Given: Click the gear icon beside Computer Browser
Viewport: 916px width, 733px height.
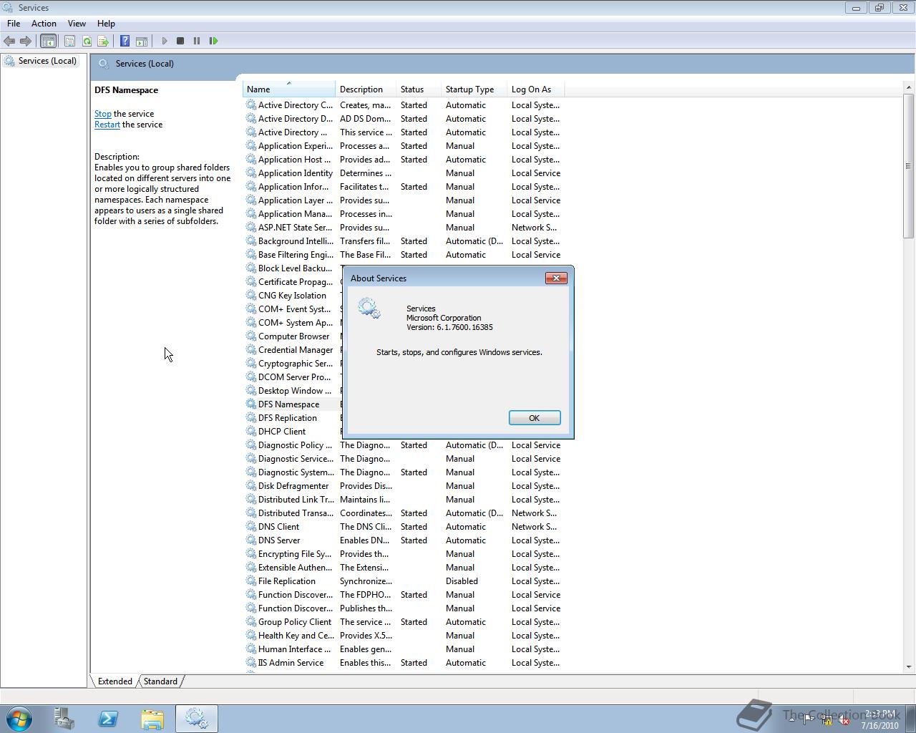Looking at the screenshot, I should (251, 336).
